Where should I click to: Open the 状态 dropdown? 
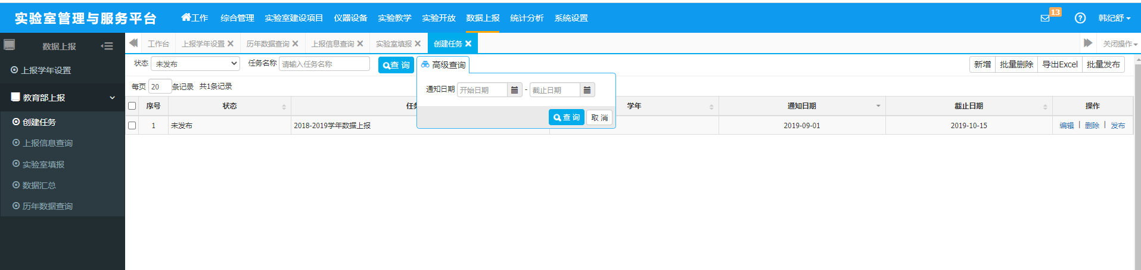(195, 64)
